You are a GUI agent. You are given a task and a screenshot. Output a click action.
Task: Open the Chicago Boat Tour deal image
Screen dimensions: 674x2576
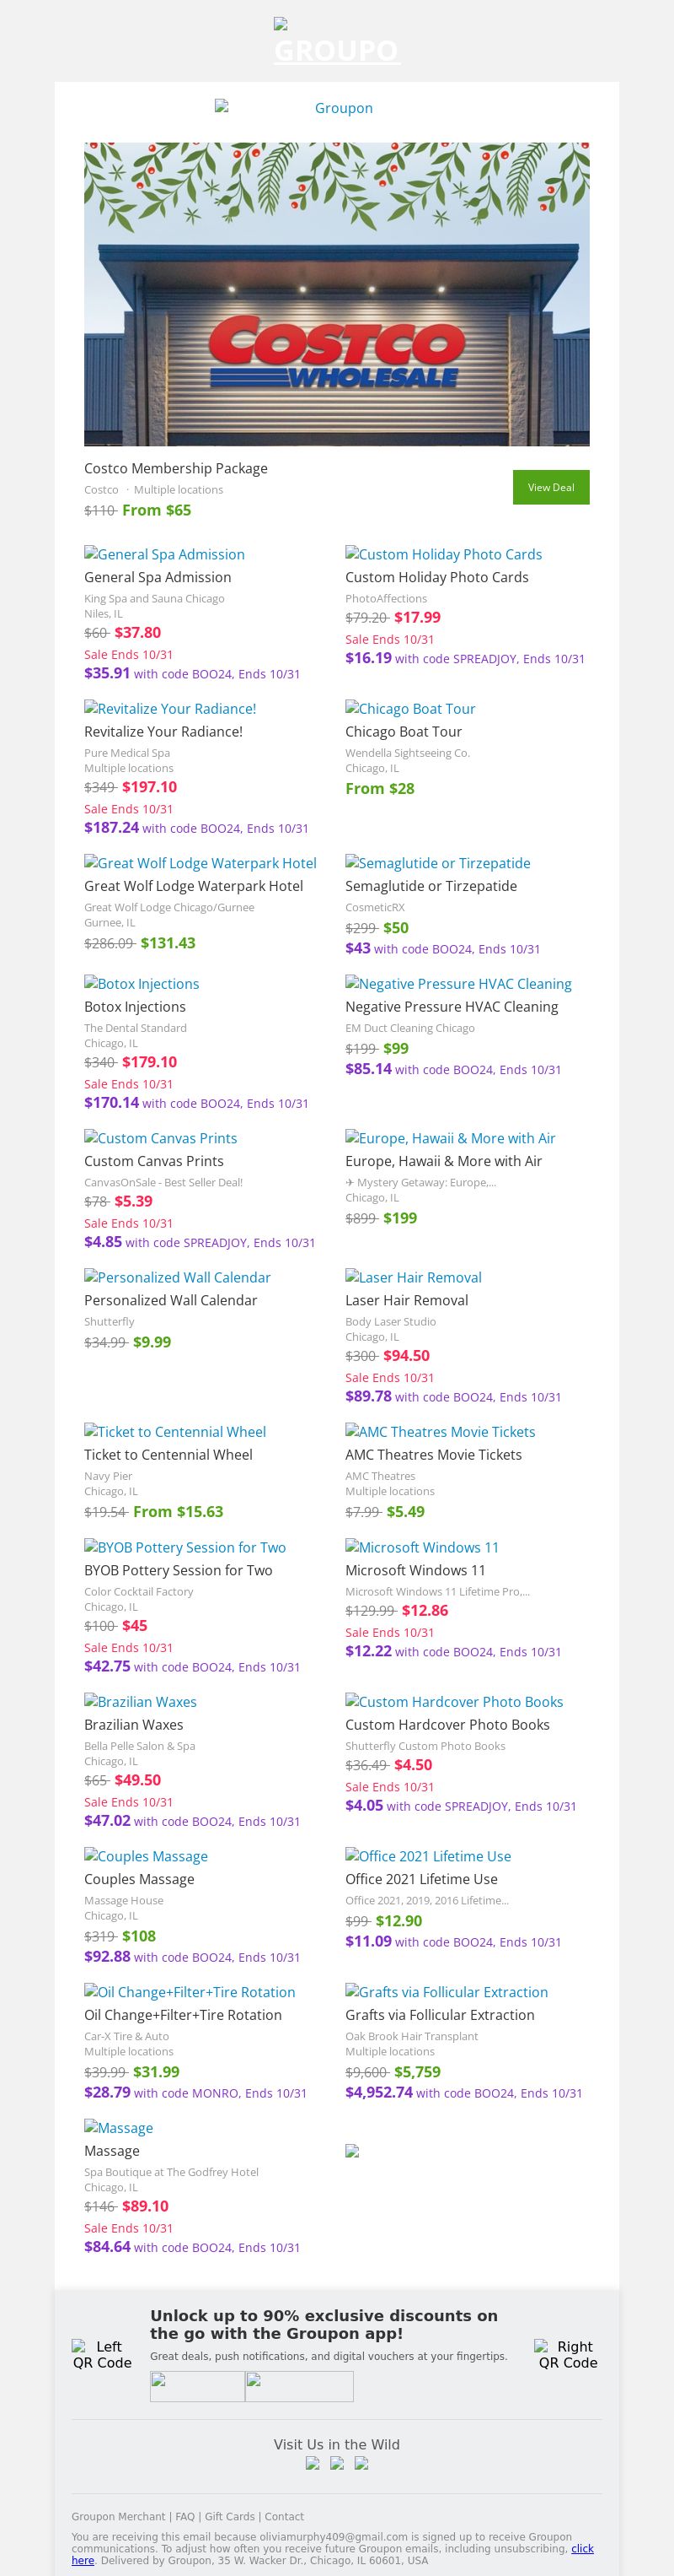click(410, 709)
